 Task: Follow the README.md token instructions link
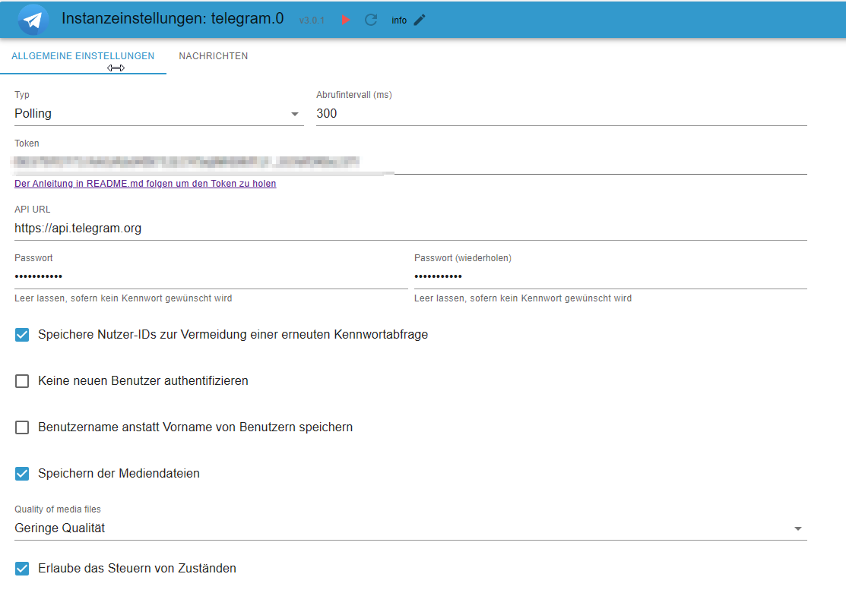(145, 184)
